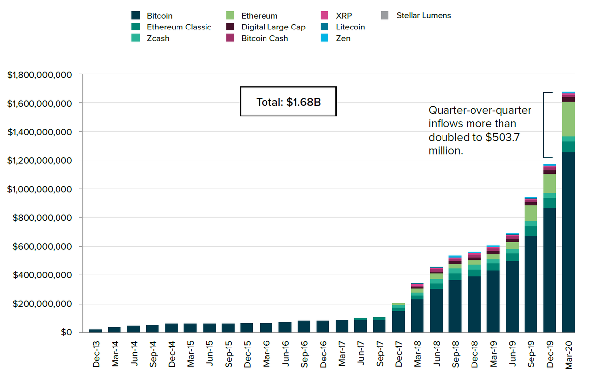The image size is (590, 376).
Task: Click the Sep-19 Bitcoin bar segment
Action: (x=531, y=285)
